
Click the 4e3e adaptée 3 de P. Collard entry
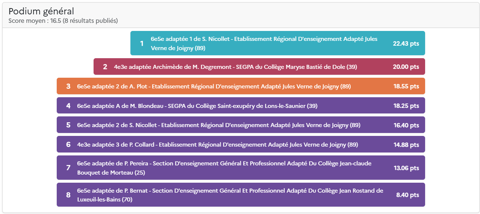coord(217,145)
